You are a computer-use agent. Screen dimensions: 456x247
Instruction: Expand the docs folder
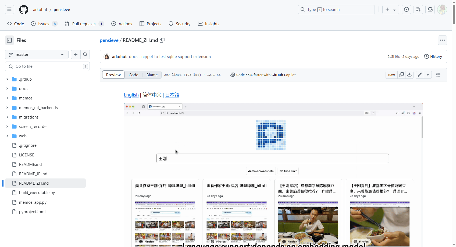click(7, 89)
